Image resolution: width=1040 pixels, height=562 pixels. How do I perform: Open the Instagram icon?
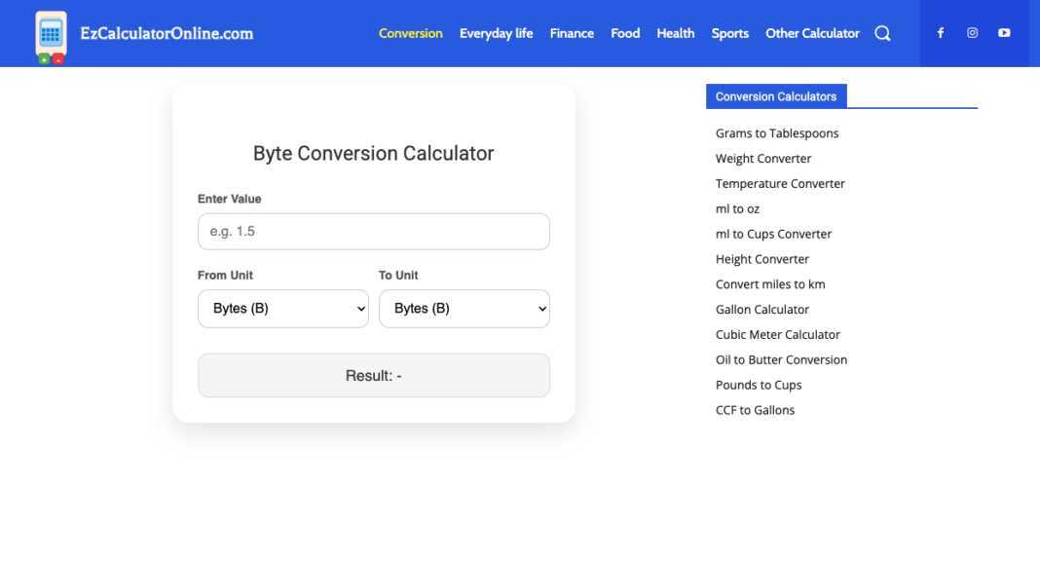tap(972, 32)
